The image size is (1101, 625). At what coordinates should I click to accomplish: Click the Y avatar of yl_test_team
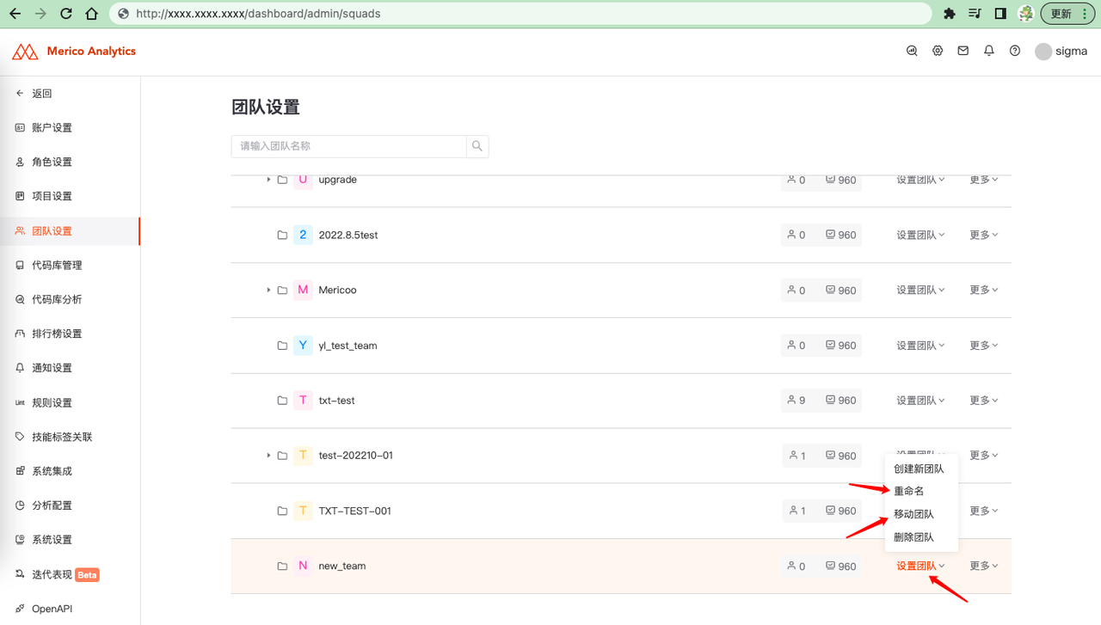point(303,345)
